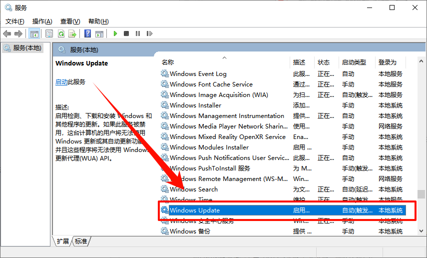The width and height of the screenshot is (427, 258).
Task: Open the 操作(A) menu
Action: (x=42, y=21)
